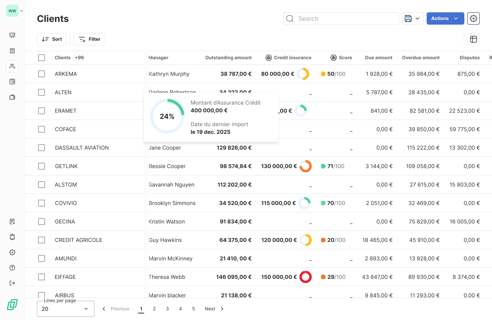
Task: Click in the Search input field
Action: (x=341, y=18)
